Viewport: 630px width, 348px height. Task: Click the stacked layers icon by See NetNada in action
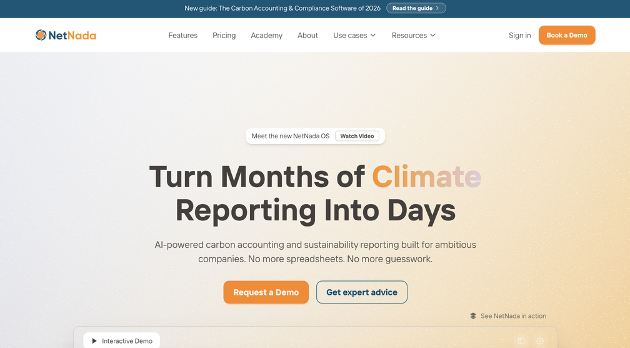[473, 316]
